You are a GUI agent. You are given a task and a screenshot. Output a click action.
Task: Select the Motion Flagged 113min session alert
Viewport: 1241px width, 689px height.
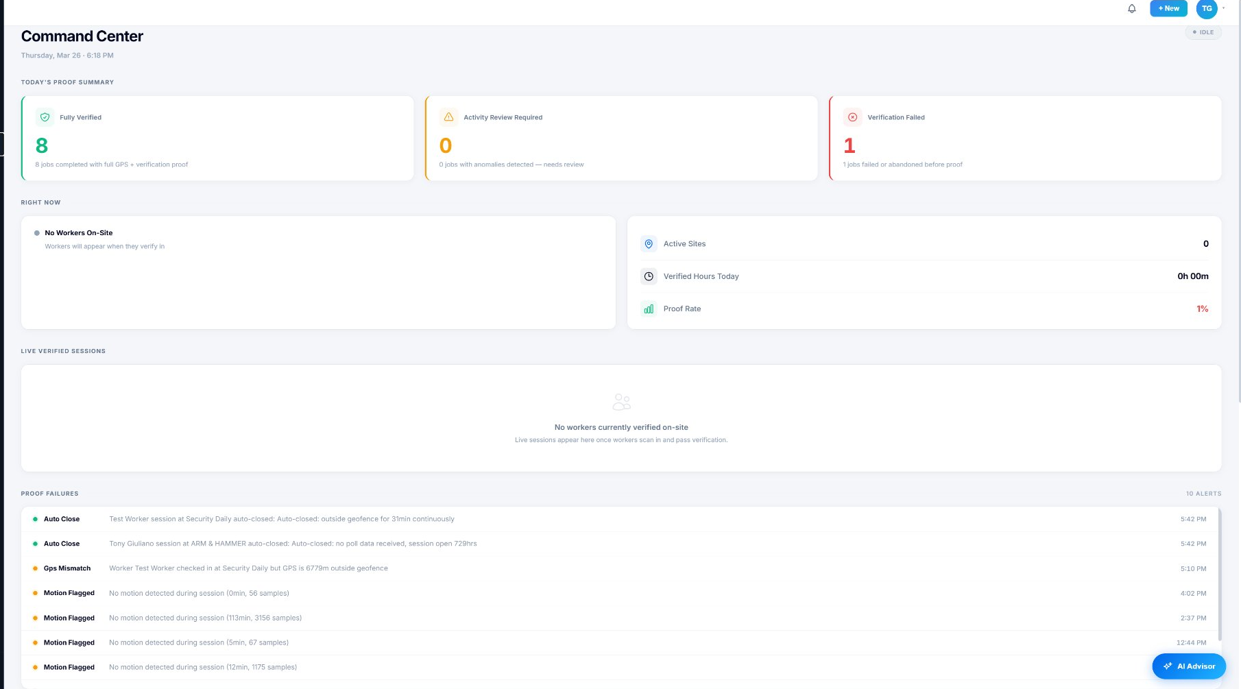[x=274, y=618]
